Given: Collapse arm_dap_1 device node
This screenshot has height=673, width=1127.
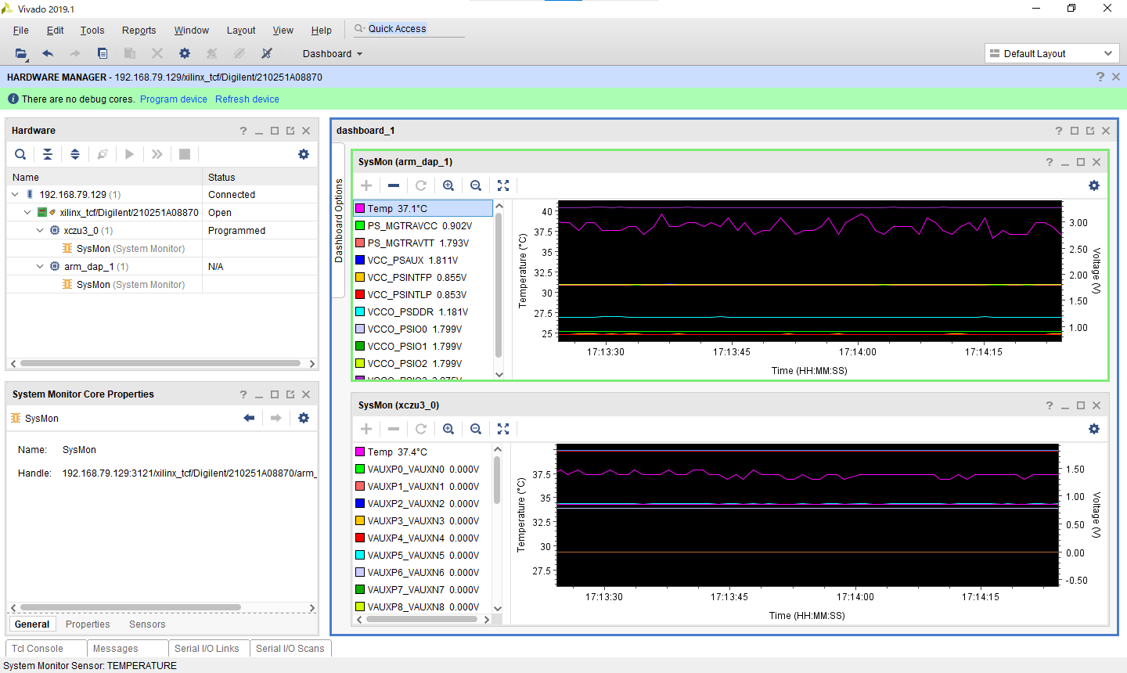Looking at the screenshot, I should coord(40,266).
